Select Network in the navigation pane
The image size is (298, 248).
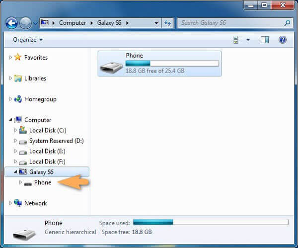click(x=36, y=203)
